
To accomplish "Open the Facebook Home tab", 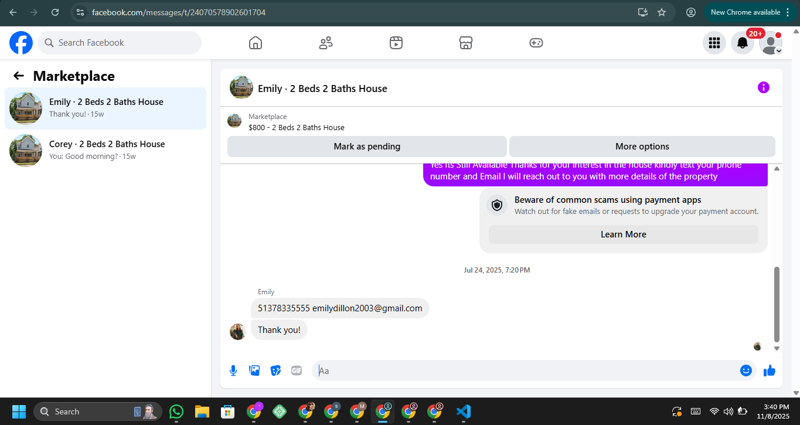I will point(256,43).
